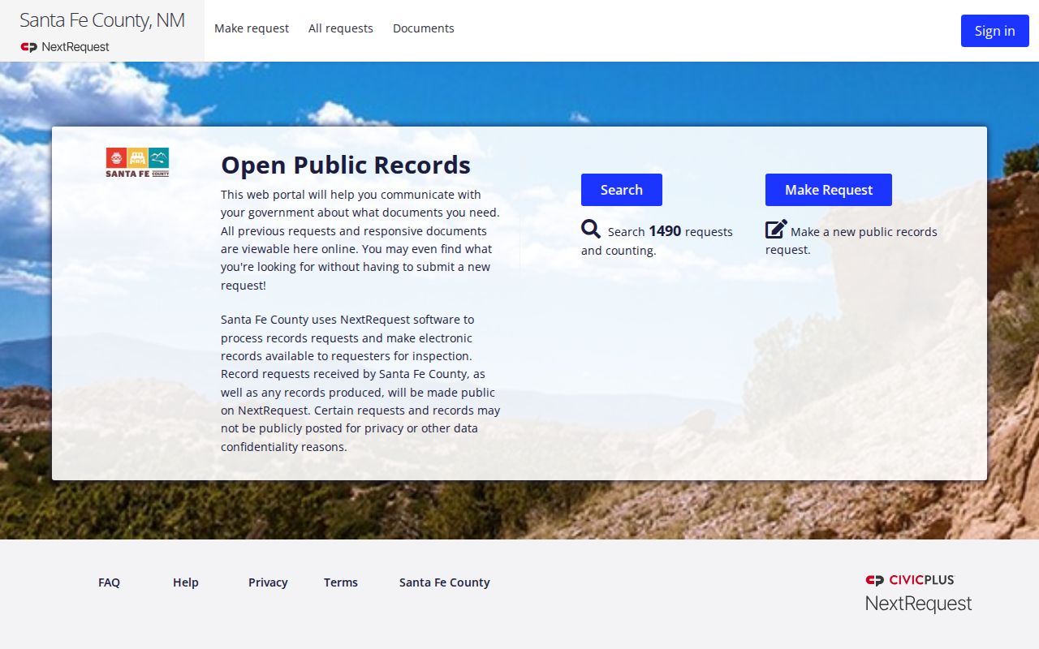Viewport: 1039px width, 649px height.
Task: Click the blue Make Request button
Action: (x=829, y=190)
